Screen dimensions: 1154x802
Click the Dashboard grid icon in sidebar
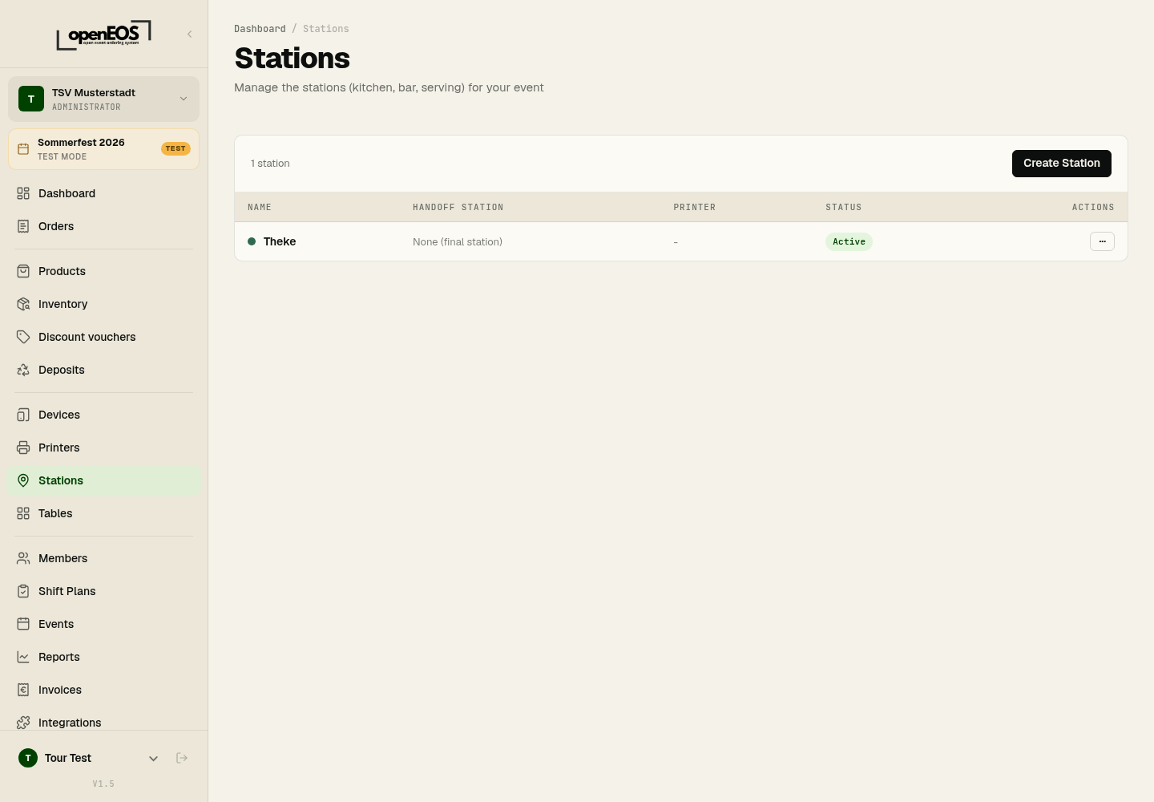(x=23, y=193)
